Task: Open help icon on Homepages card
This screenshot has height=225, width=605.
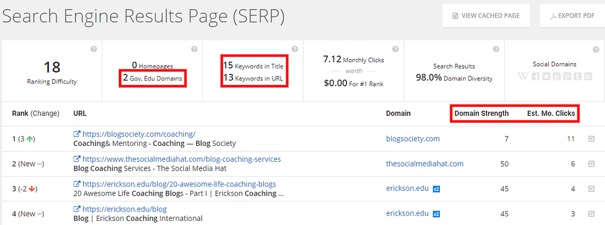Action: (x=195, y=50)
